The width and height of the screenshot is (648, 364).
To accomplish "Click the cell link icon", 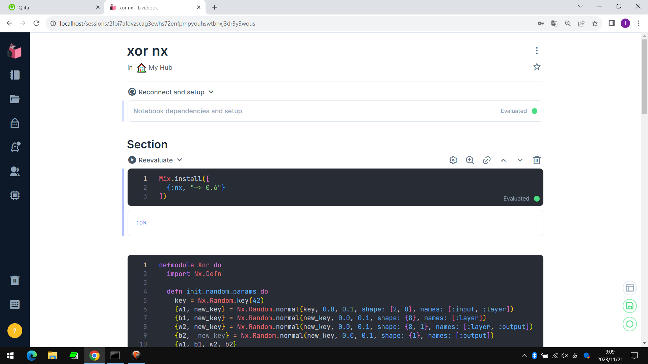I will tap(486, 160).
